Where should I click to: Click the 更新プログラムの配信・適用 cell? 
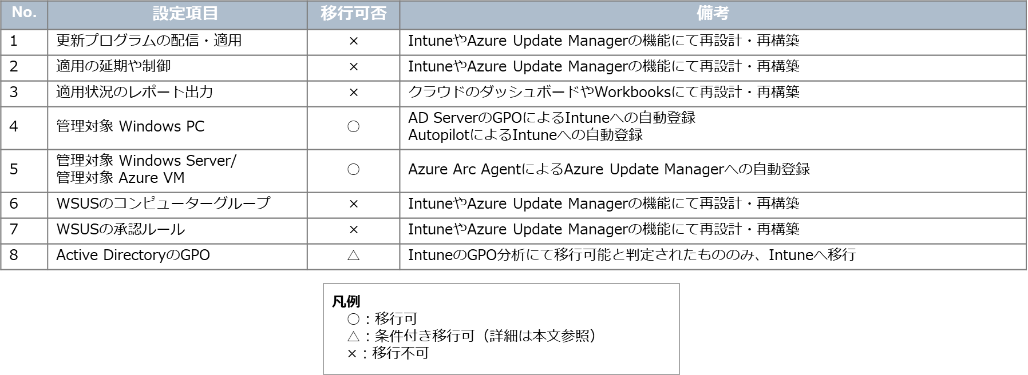click(x=149, y=41)
